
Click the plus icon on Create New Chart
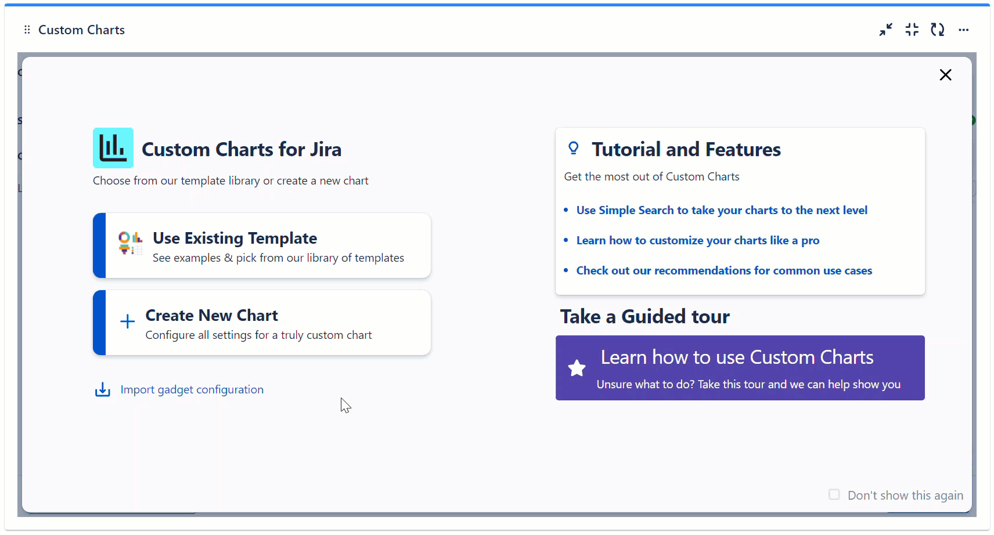click(x=127, y=322)
